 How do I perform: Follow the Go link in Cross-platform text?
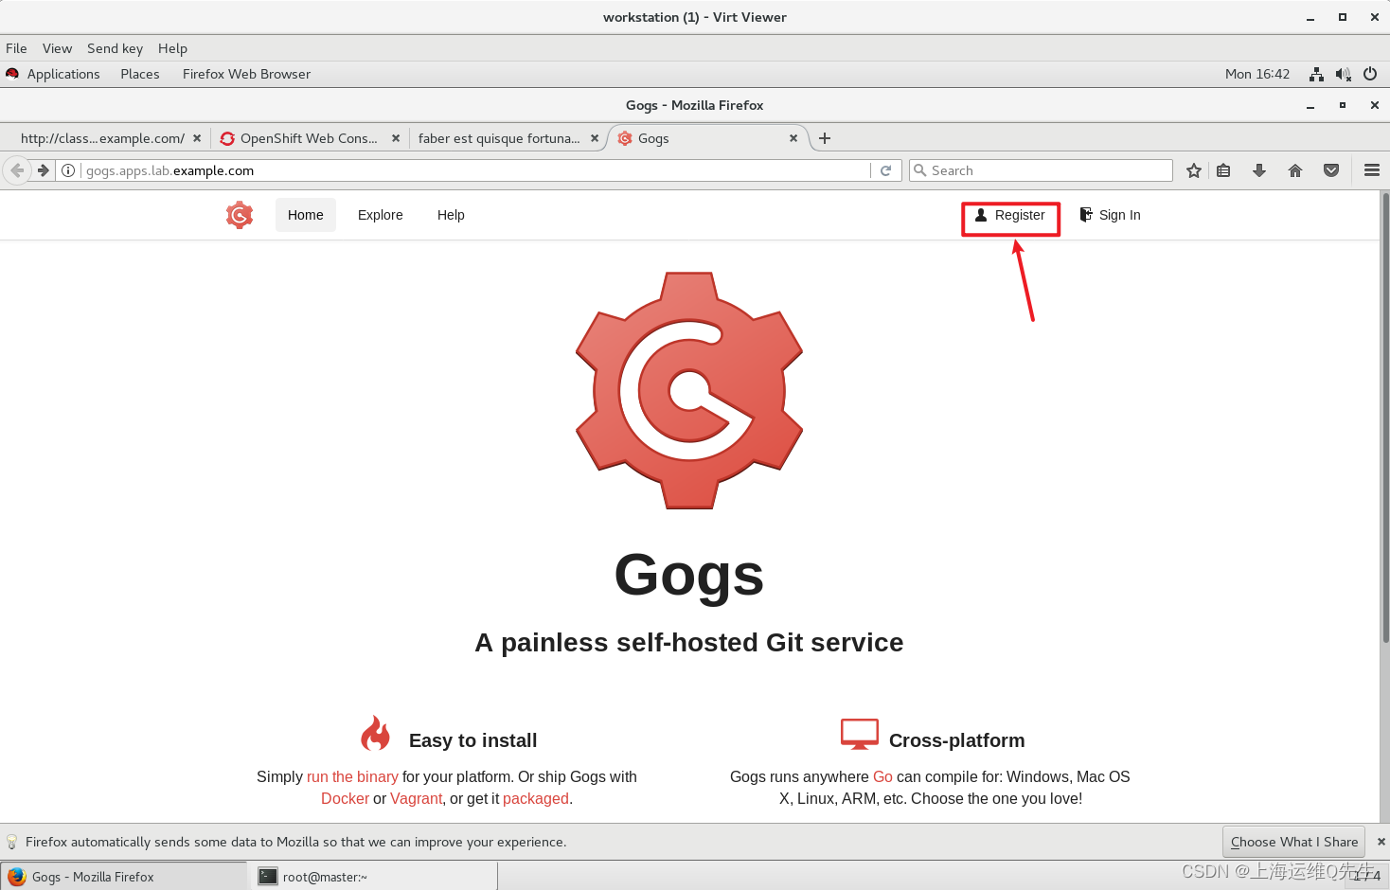click(x=882, y=776)
